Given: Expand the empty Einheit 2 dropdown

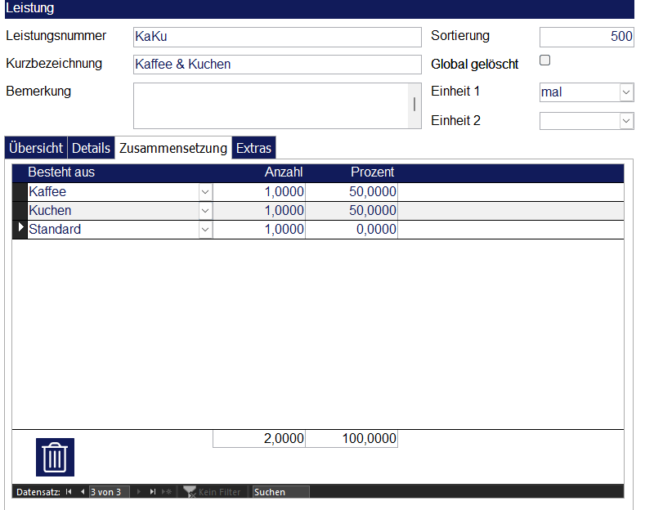Looking at the screenshot, I should tap(626, 121).
